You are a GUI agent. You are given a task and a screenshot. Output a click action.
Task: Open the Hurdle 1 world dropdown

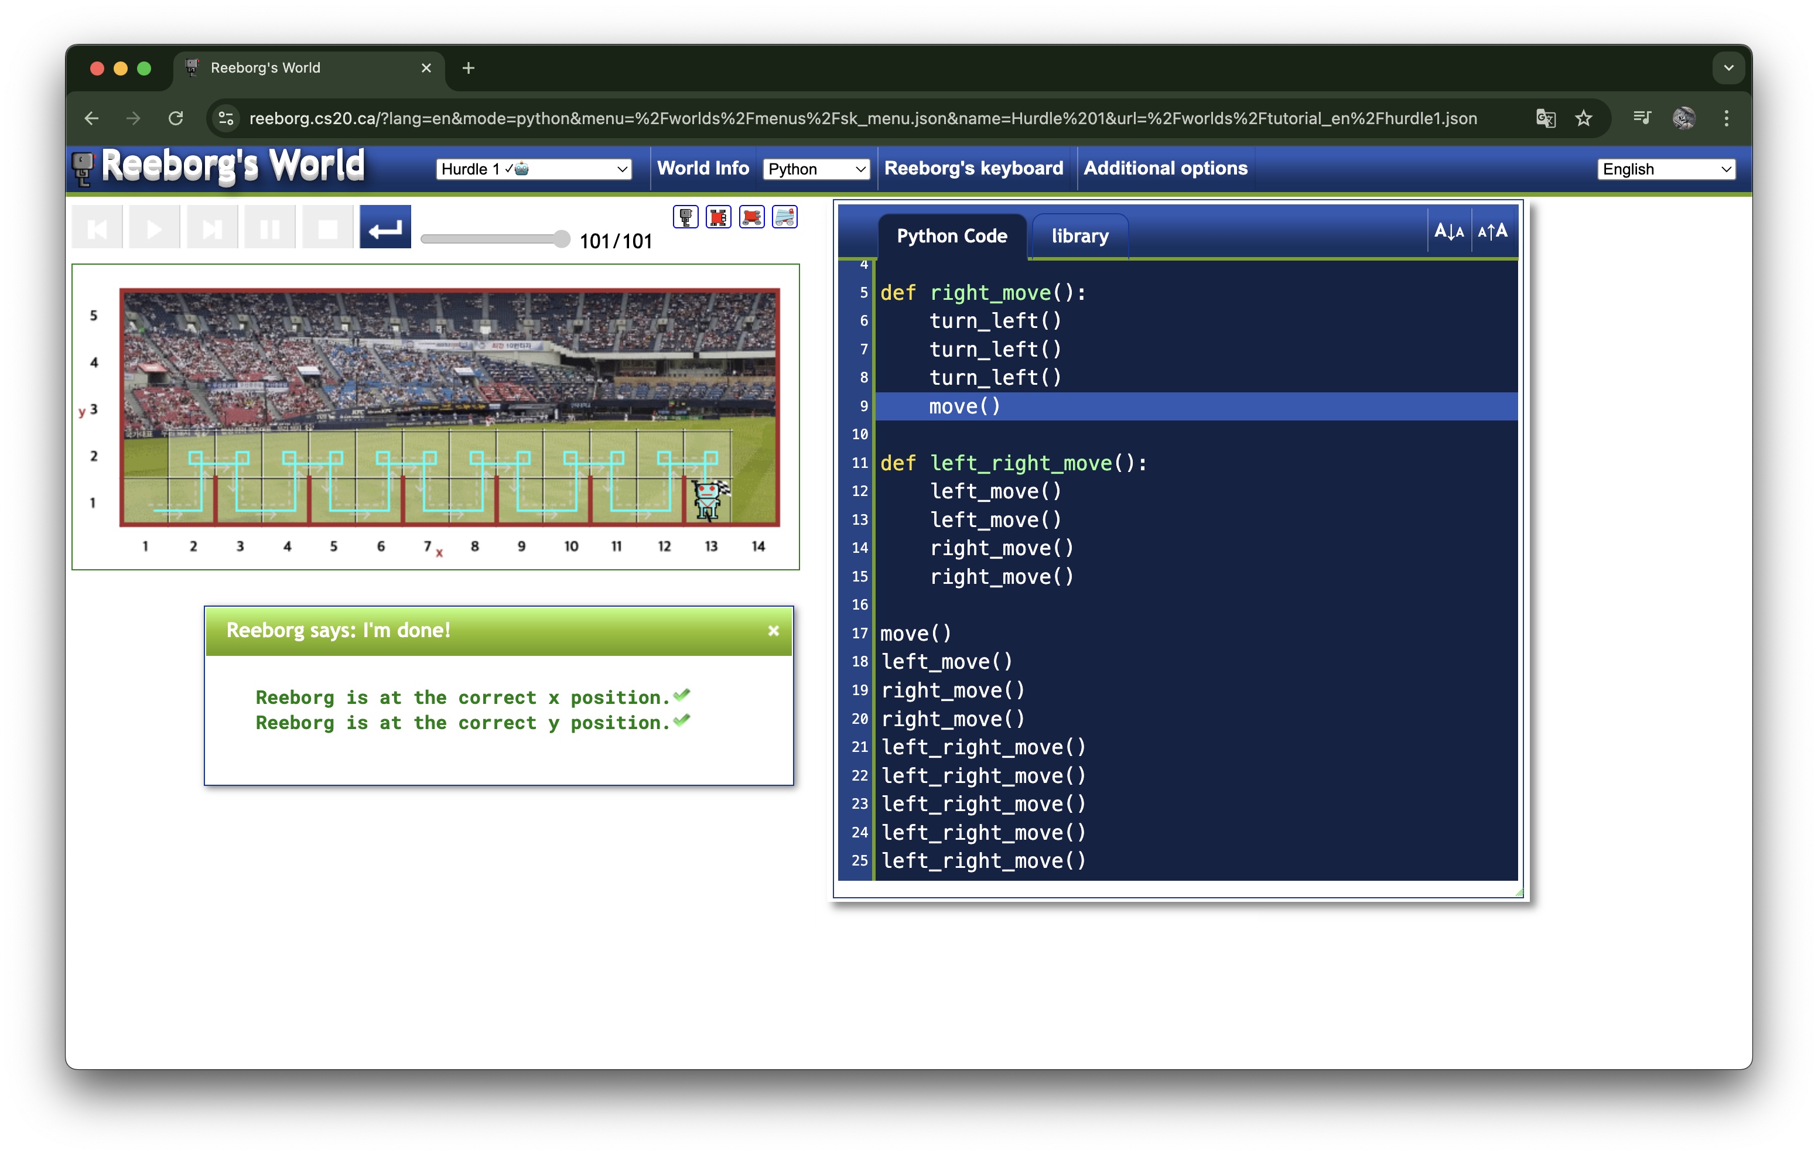pos(534,169)
